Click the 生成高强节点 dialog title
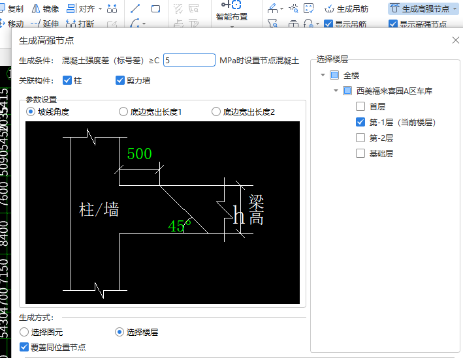 (46, 40)
